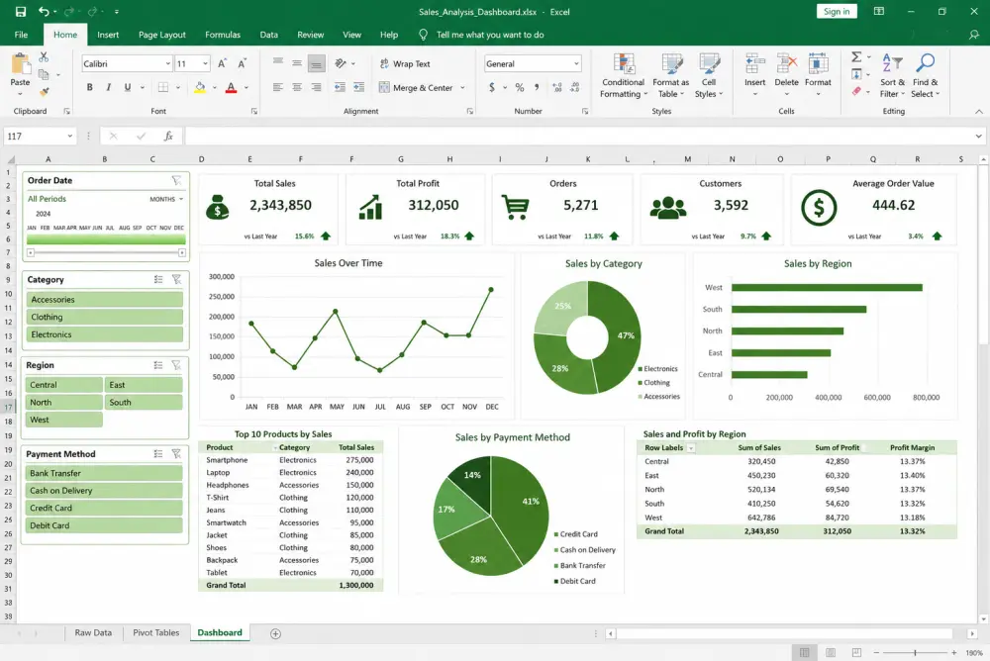
Task: Click the Insert cells icon
Action: (x=755, y=63)
